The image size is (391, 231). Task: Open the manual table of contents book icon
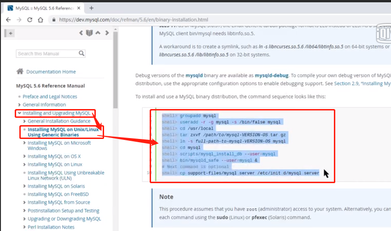click(x=89, y=33)
